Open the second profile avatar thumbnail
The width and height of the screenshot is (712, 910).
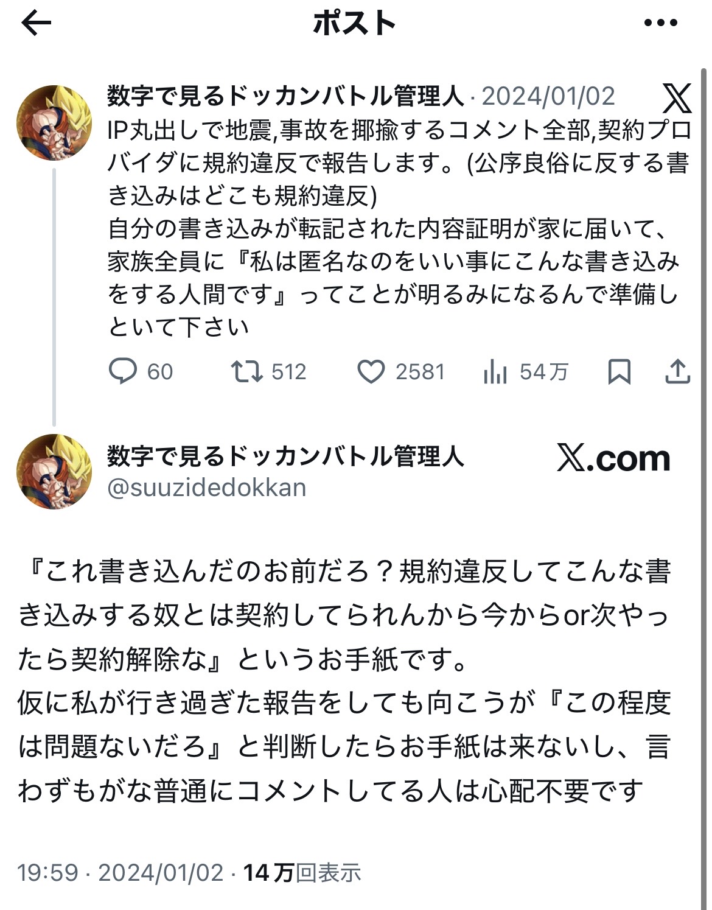point(54,471)
